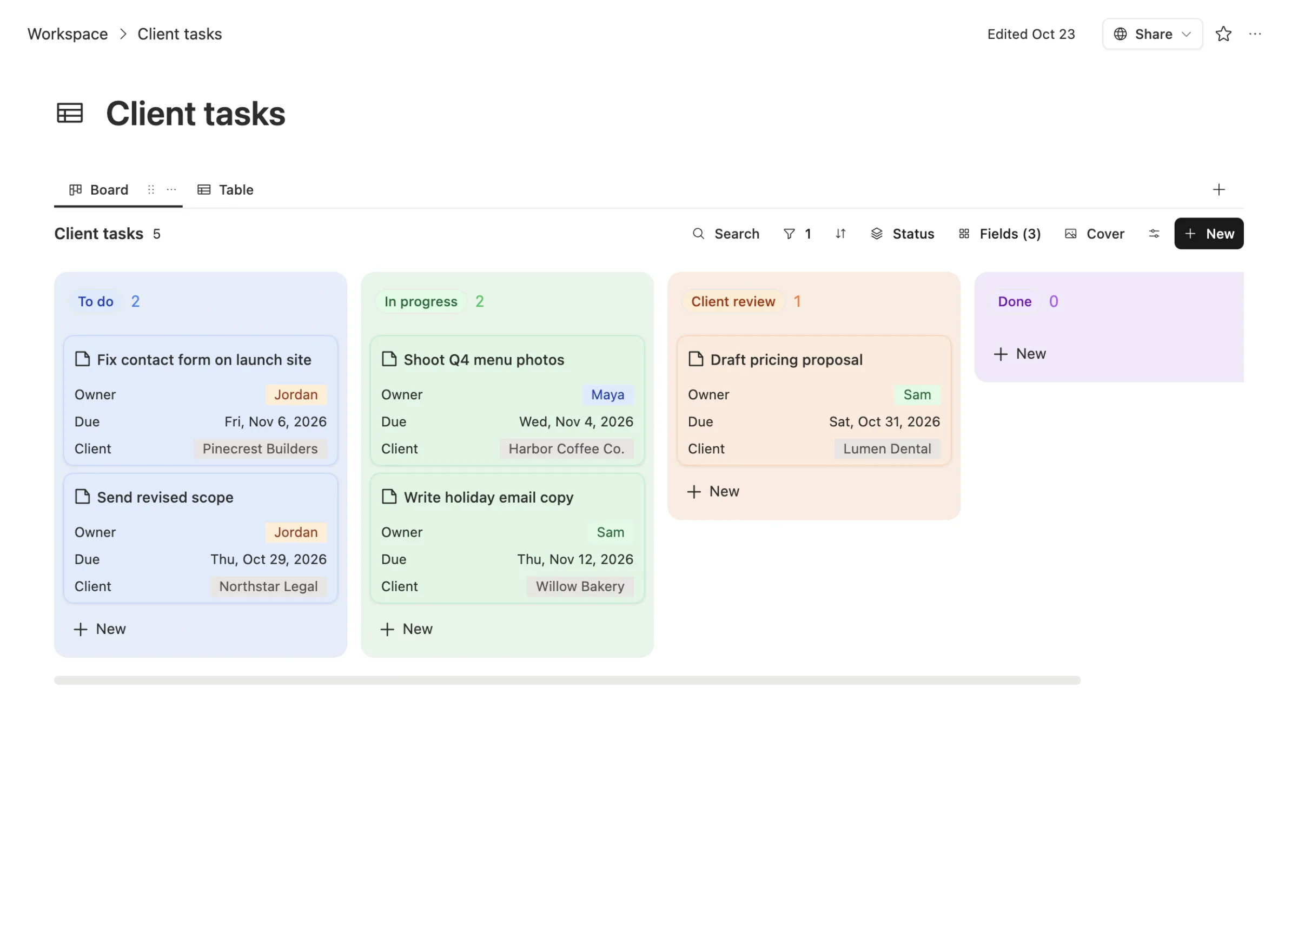Switch to the Table tab
The image size is (1298, 925).
click(226, 190)
